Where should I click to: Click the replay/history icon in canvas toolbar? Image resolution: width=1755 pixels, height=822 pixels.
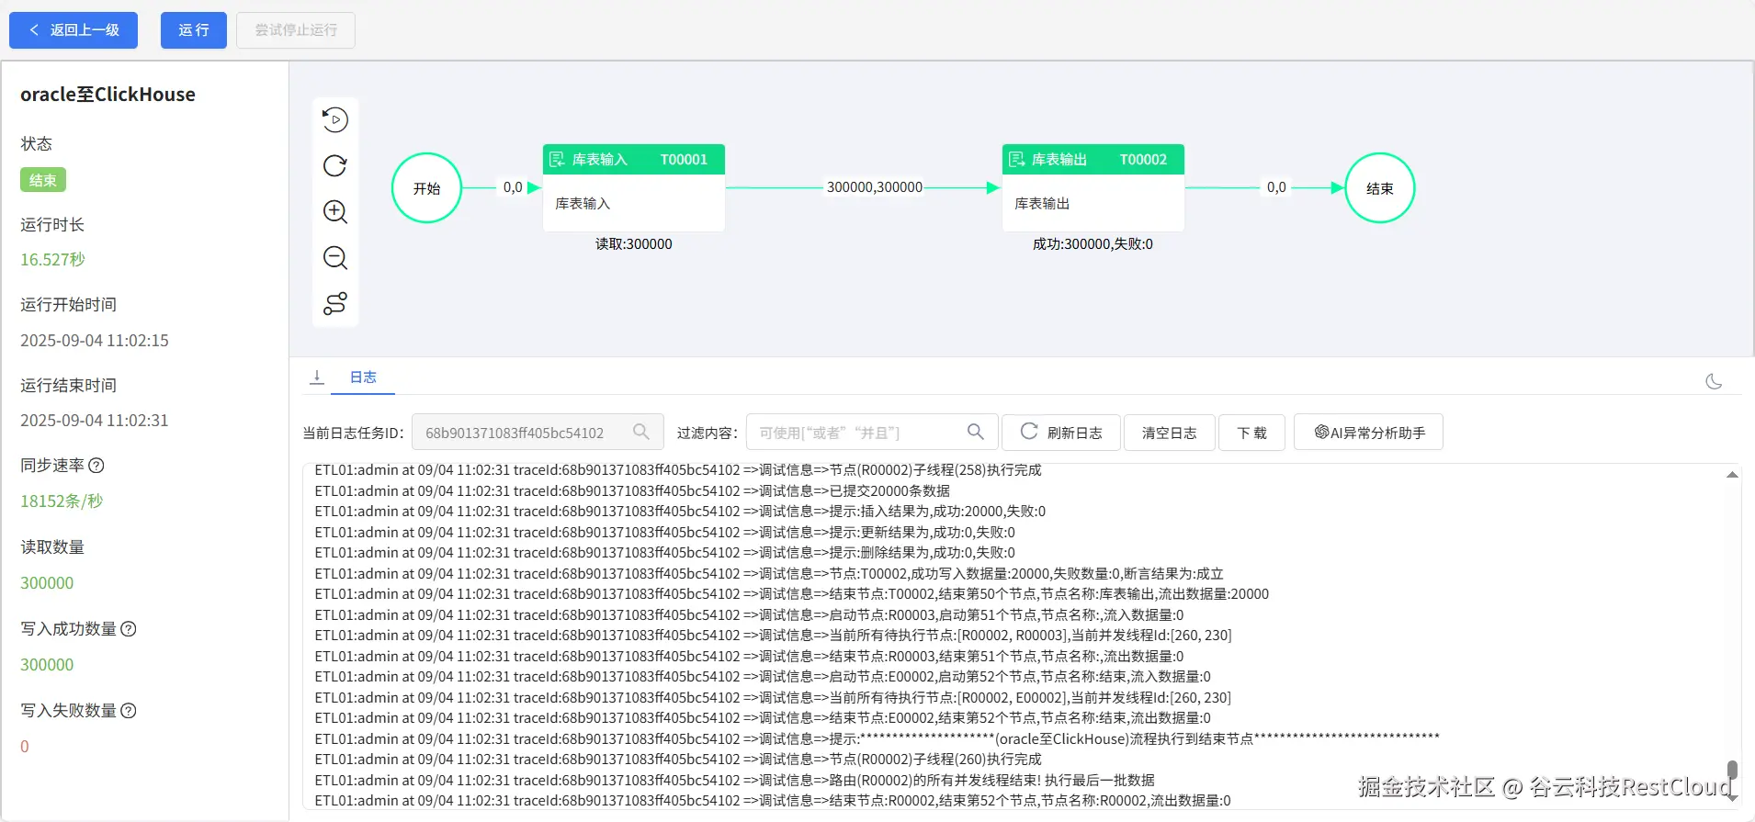335,120
